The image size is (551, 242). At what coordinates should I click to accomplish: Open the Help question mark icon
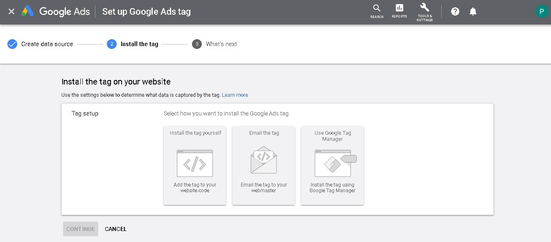[455, 11]
